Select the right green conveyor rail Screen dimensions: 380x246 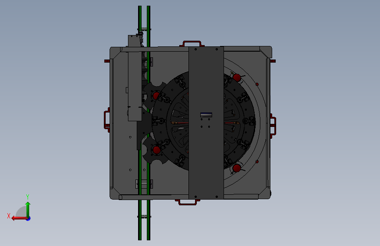(x=149, y=123)
